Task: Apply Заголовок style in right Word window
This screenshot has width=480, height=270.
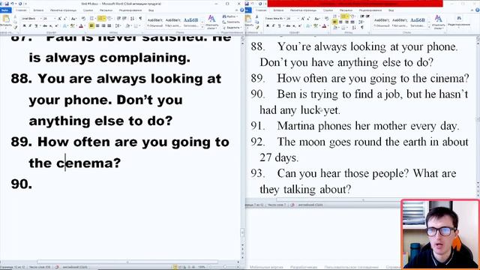Action: 418,22
